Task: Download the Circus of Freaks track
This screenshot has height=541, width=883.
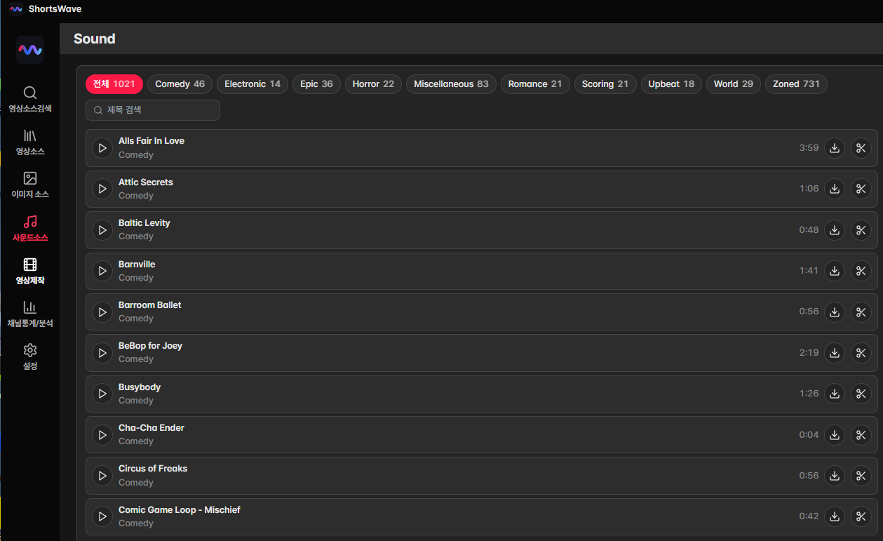Action: pos(834,476)
